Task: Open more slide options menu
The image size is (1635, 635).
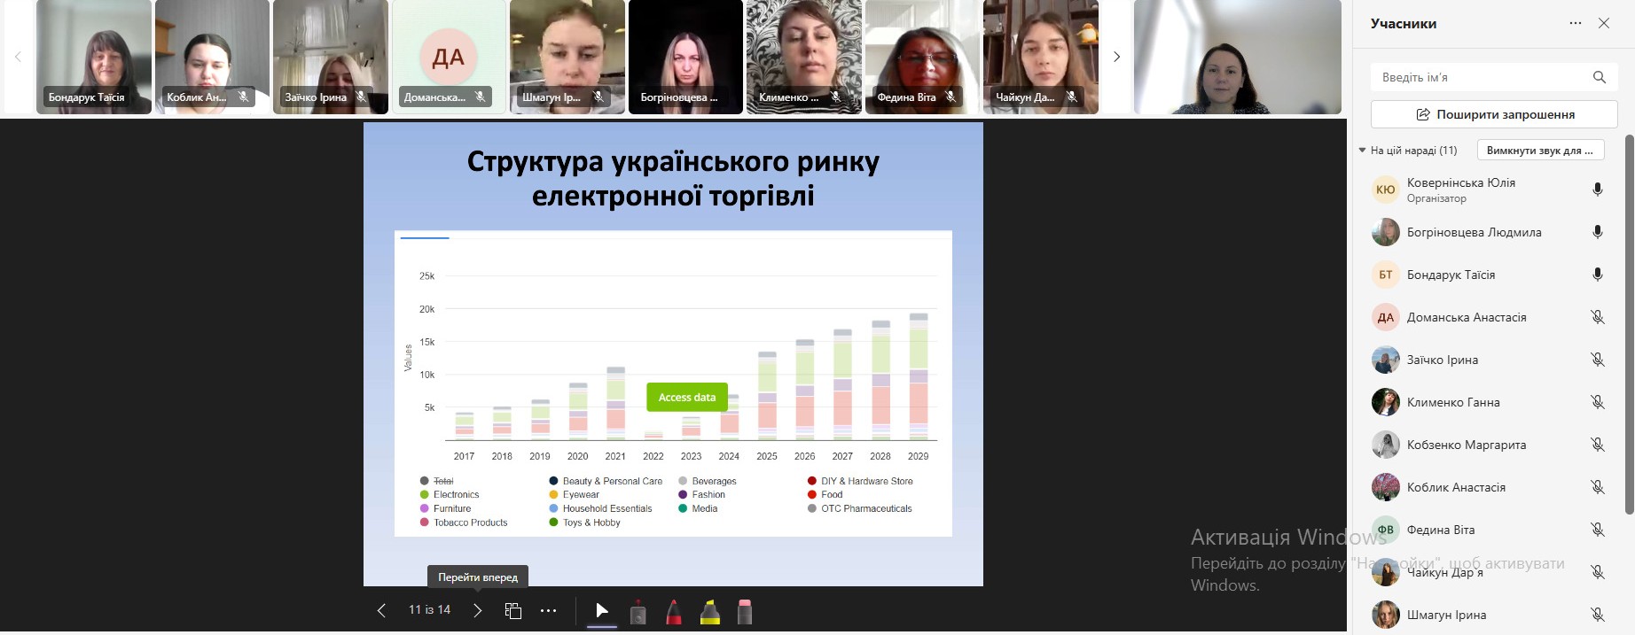Action: click(x=549, y=610)
